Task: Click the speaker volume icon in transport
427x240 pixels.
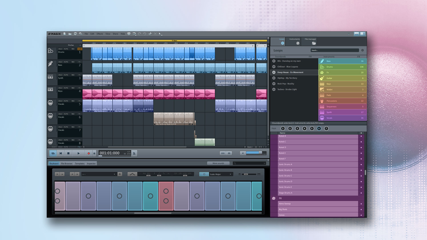Action: click(x=243, y=153)
